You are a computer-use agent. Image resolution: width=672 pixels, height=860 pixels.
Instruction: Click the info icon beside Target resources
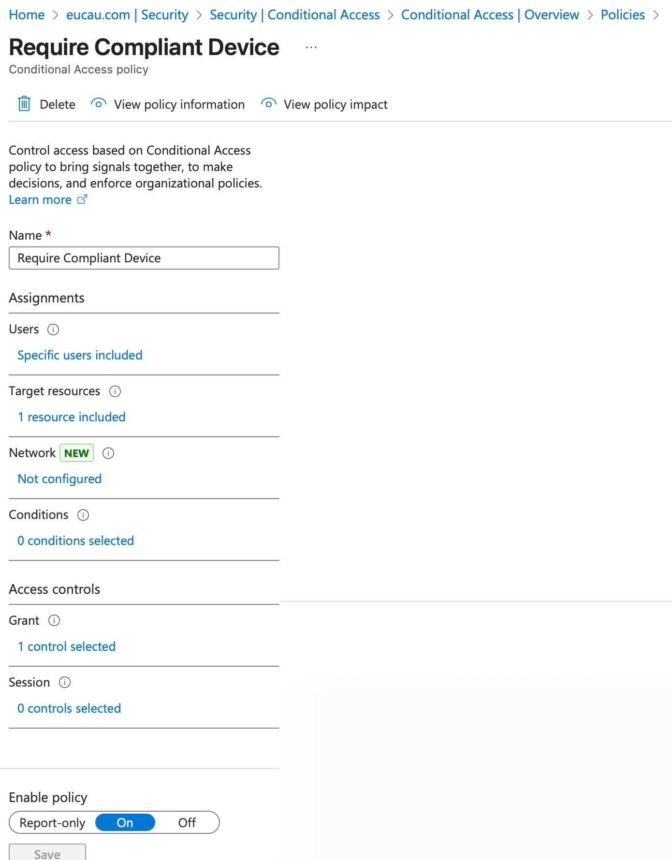click(x=115, y=391)
